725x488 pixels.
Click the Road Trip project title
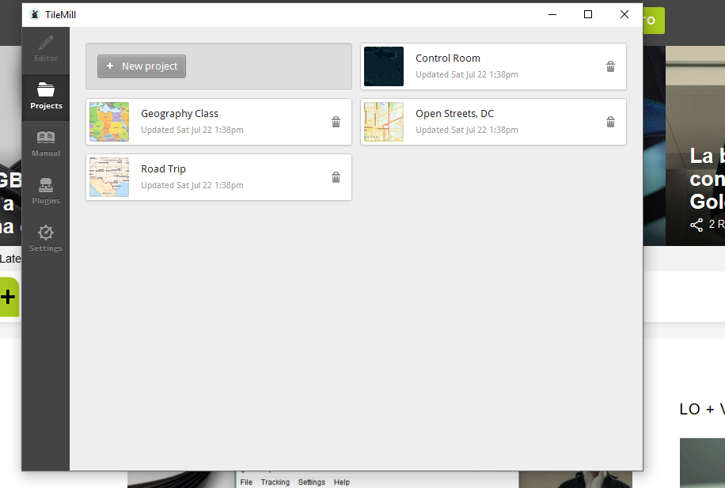point(163,169)
